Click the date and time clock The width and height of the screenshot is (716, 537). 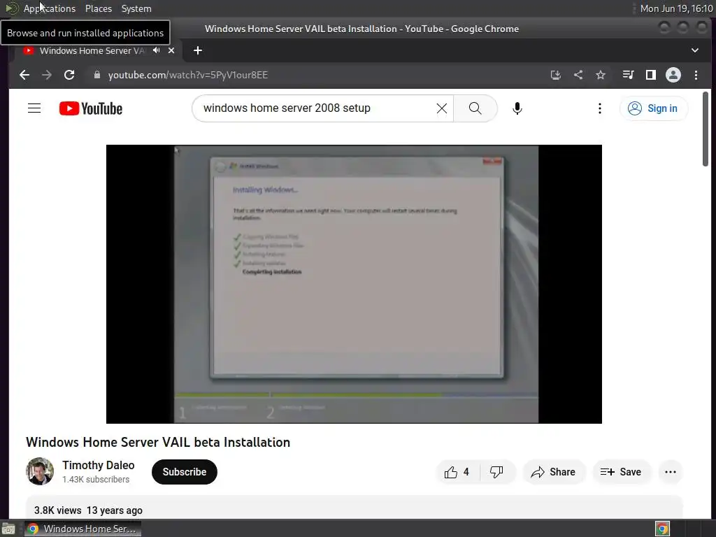tap(676, 8)
